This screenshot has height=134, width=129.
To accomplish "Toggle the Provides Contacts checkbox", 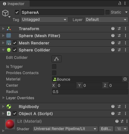I will pyautogui.click(x=54, y=73).
